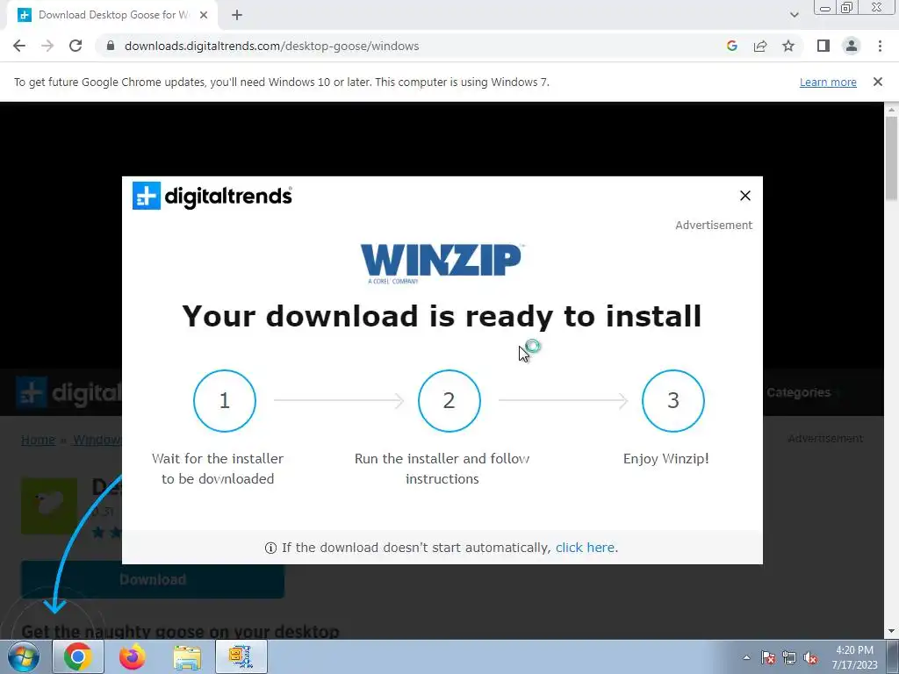Image resolution: width=899 pixels, height=674 pixels.
Task: Click the WinZip installer taskbar icon
Action: pyautogui.click(x=241, y=656)
